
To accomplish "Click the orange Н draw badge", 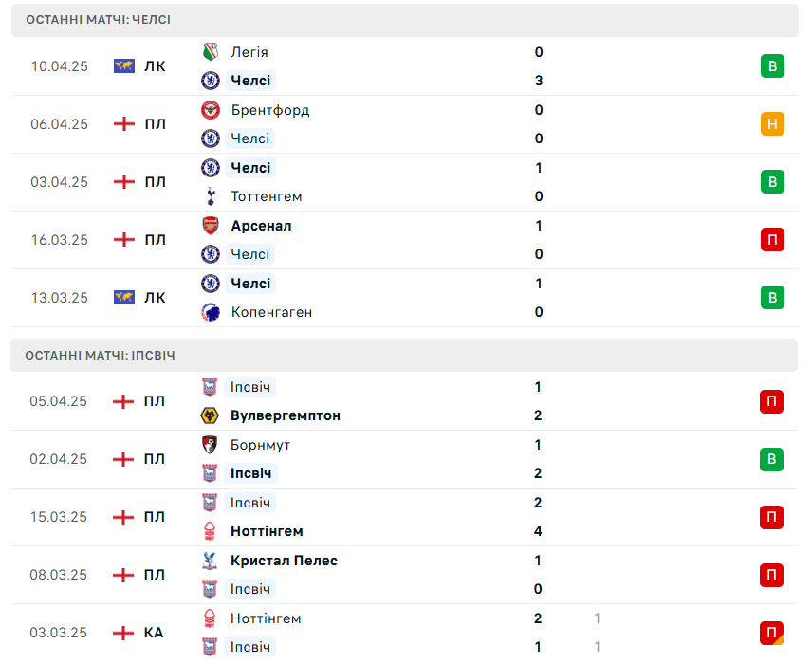I will (772, 123).
